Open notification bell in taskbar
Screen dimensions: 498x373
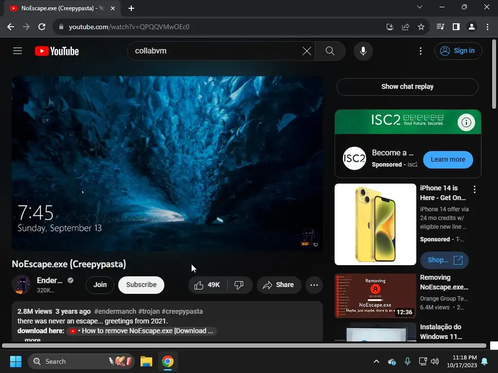[x=485, y=361]
